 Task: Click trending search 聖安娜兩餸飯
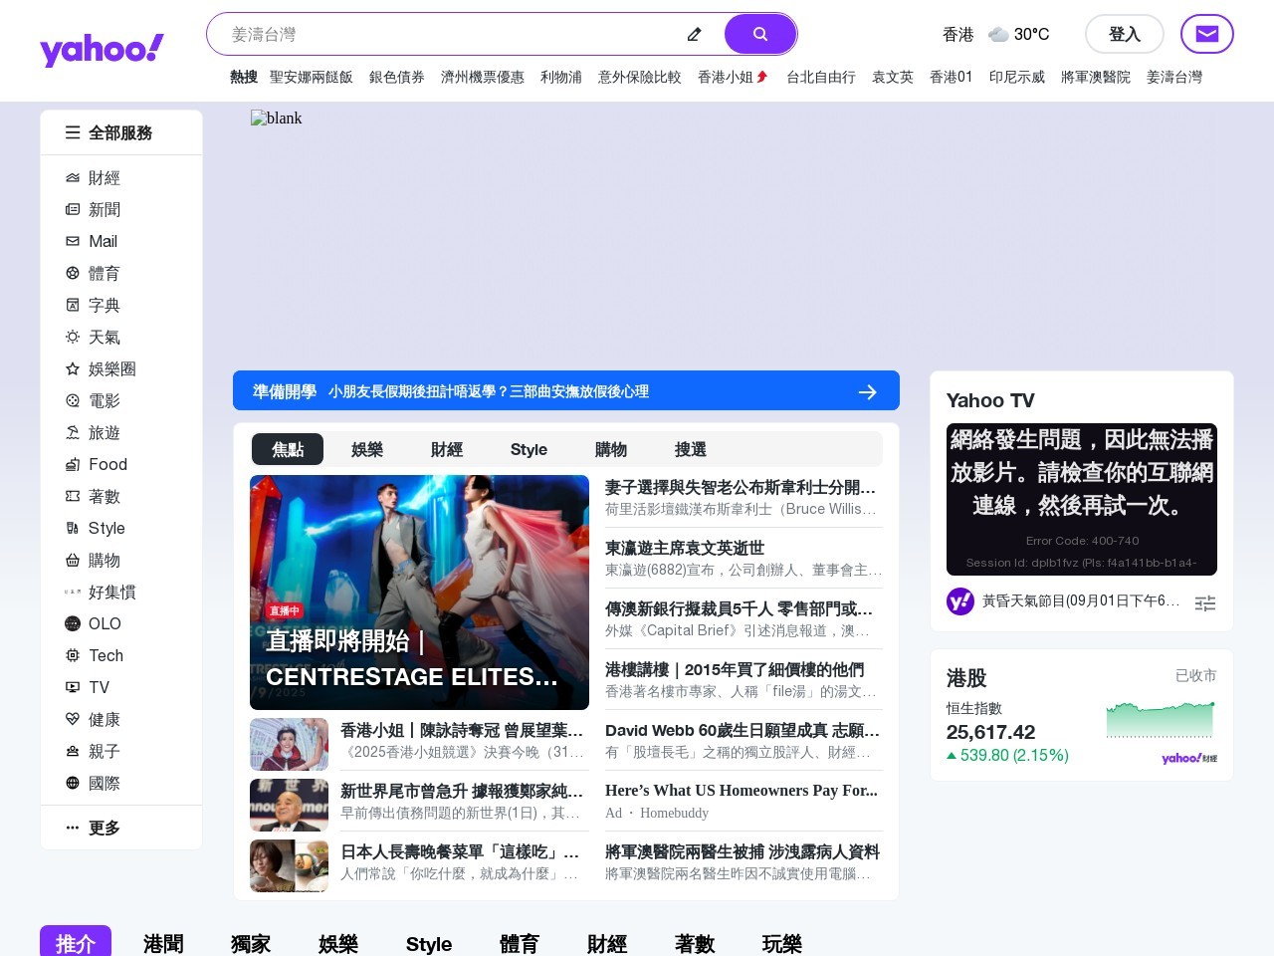click(x=312, y=77)
